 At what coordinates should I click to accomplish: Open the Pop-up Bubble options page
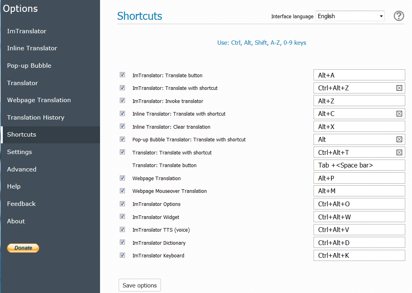[29, 65]
